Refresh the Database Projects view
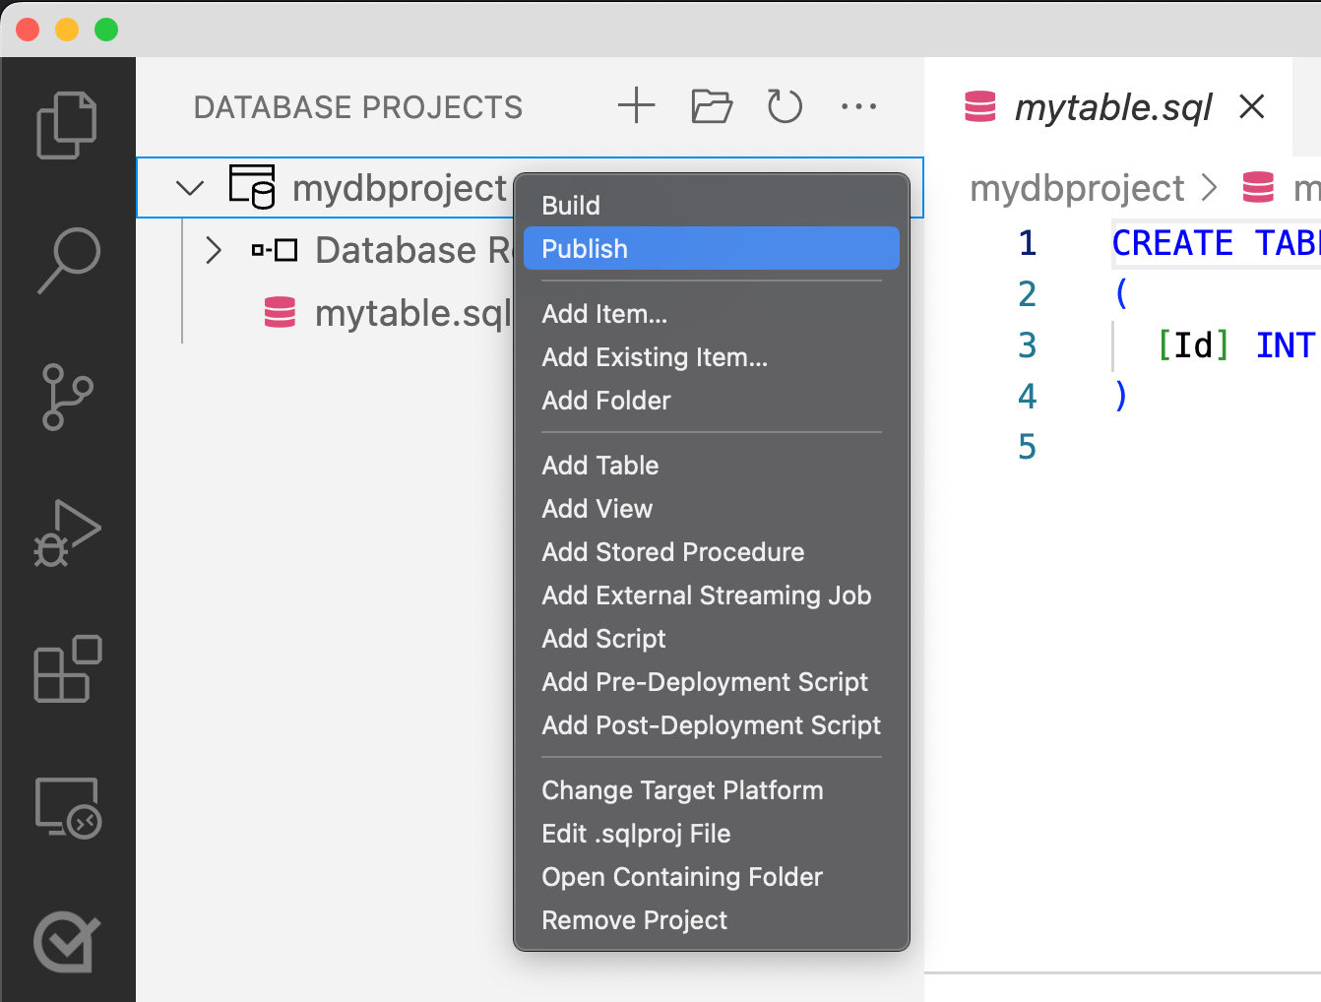This screenshot has height=1002, width=1321. pyautogui.click(x=784, y=106)
